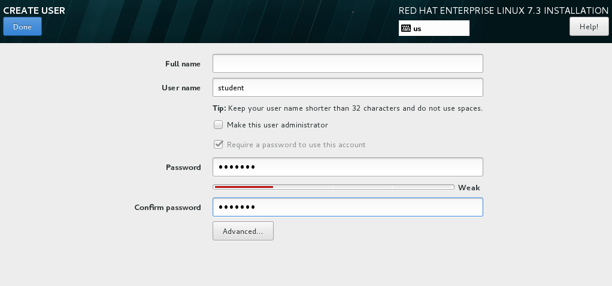Click the CREATE USER heading
Image resolution: width=612 pixels, height=286 pixels.
(34, 11)
